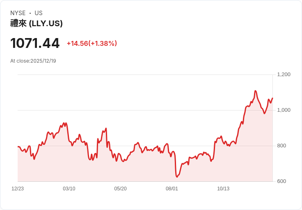The image size is (302, 210).
Task: Click the 1,200 y-axis price label
Action: point(284,75)
